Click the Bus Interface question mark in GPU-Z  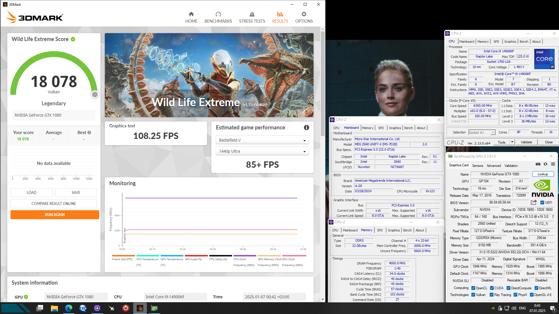pyautogui.click(x=553, y=217)
